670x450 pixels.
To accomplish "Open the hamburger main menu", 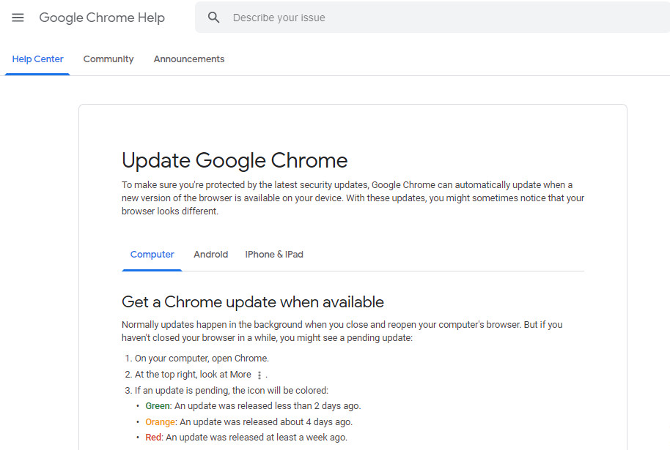I will point(18,18).
